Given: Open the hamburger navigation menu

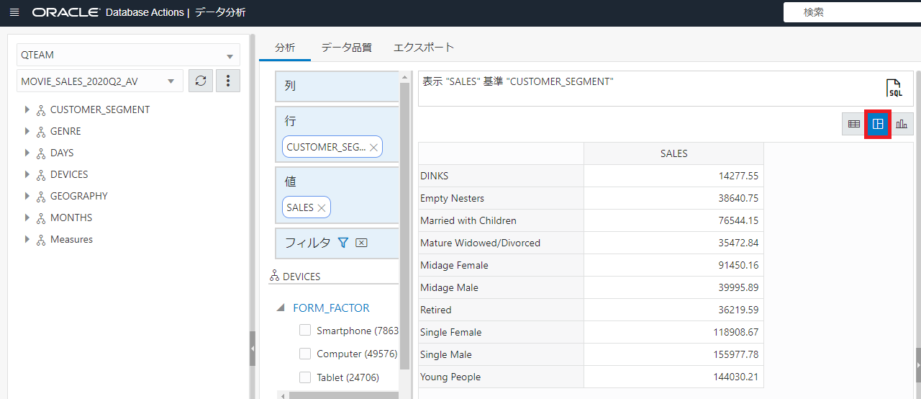Looking at the screenshot, I should (x=14, y=13).
